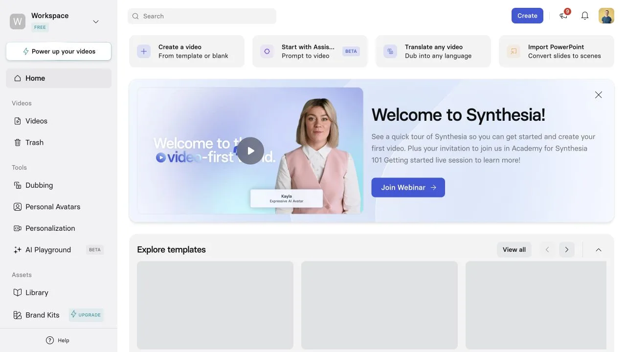Click the Translate any video icon

click(x=390, y=51)
